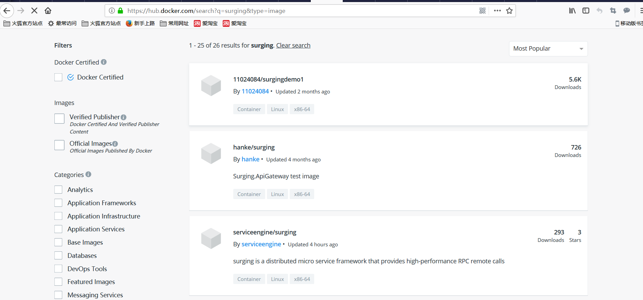Click Linux tag on surgingdemo1 card
The height and width of the screenshot is (300, 643).
(277, 109)
